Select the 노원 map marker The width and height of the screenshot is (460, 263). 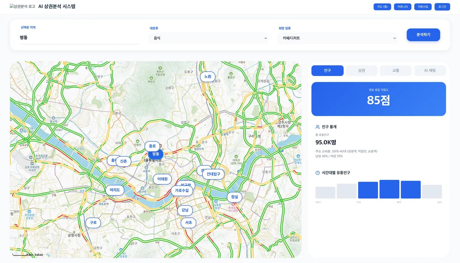tap(208, 77)
